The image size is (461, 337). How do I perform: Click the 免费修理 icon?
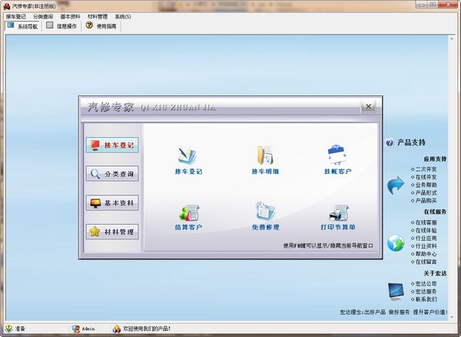(264, 212)
